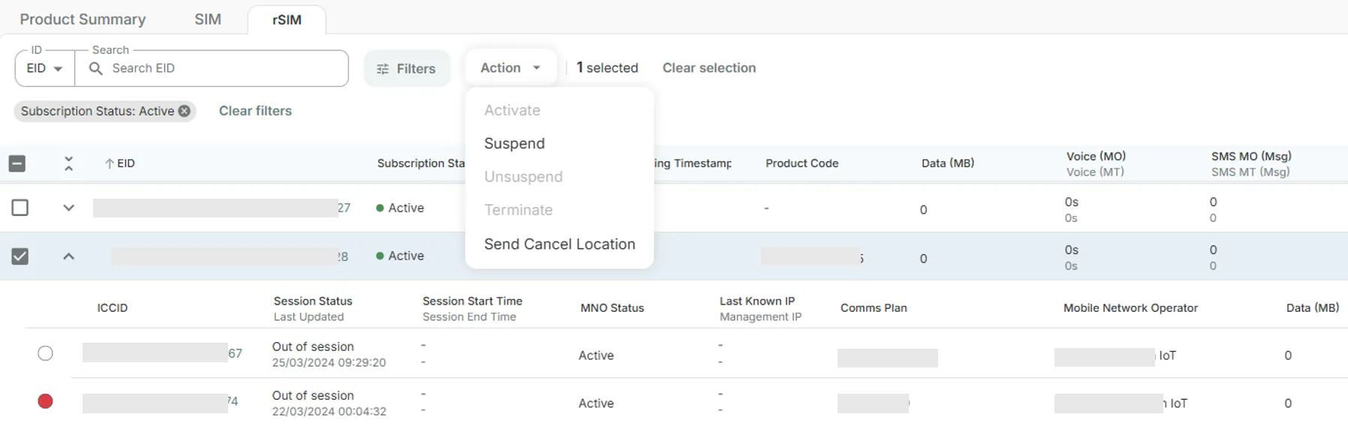Check the checkbox for EID ending 27
Viewport: 1348px width, 432px height.
(x=20, y=208)
